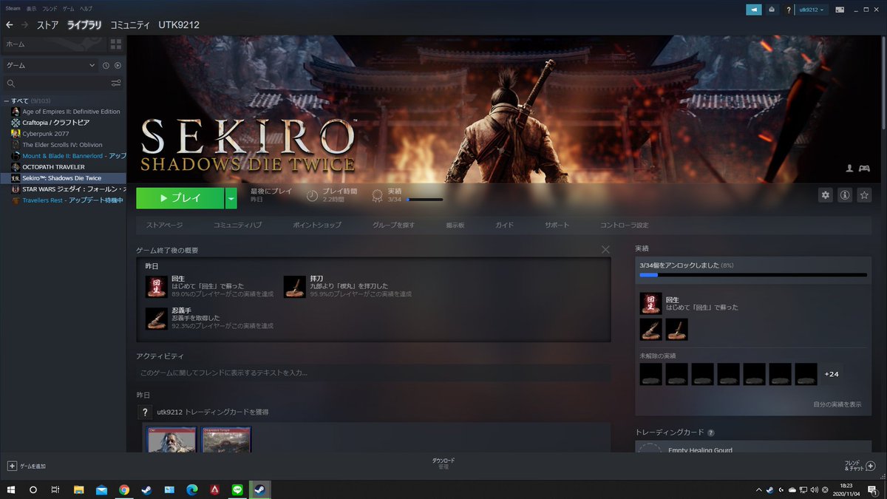This screenshot has width=887, height=499.
Task: Click the large 回生 icon in the achievements panel
Action: pos(650,303)
